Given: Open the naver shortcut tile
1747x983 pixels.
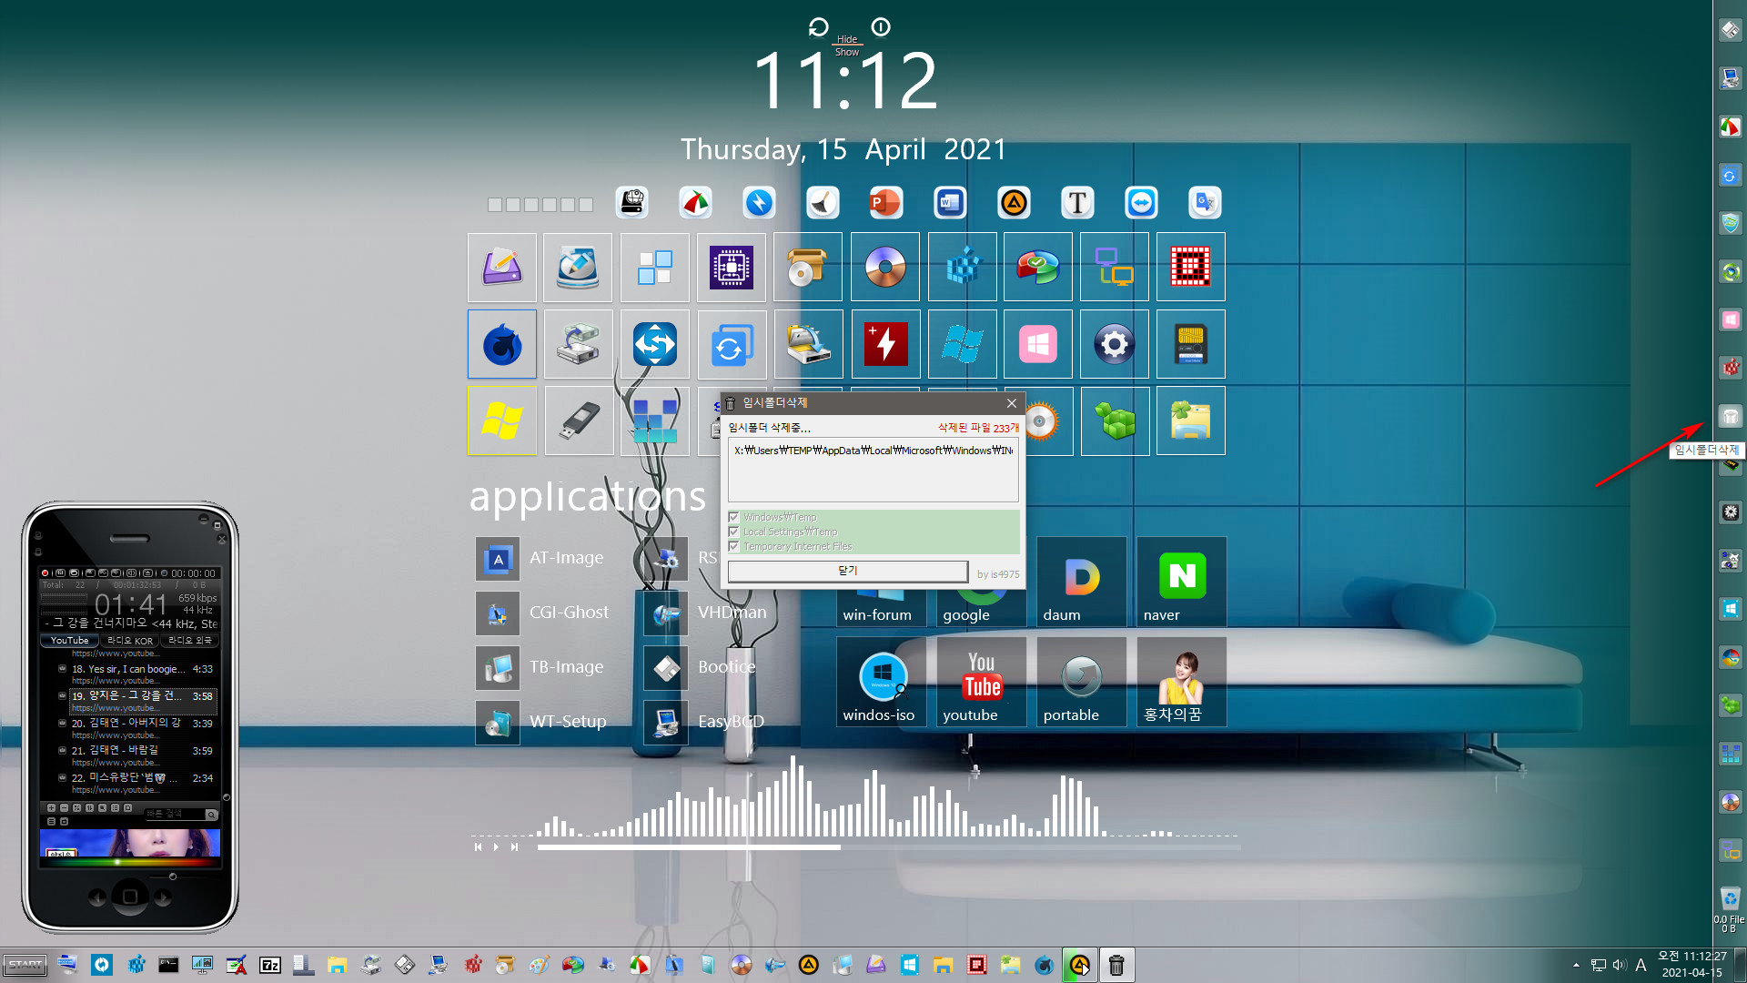Looking at the screenshot, I should point(1182,582).
